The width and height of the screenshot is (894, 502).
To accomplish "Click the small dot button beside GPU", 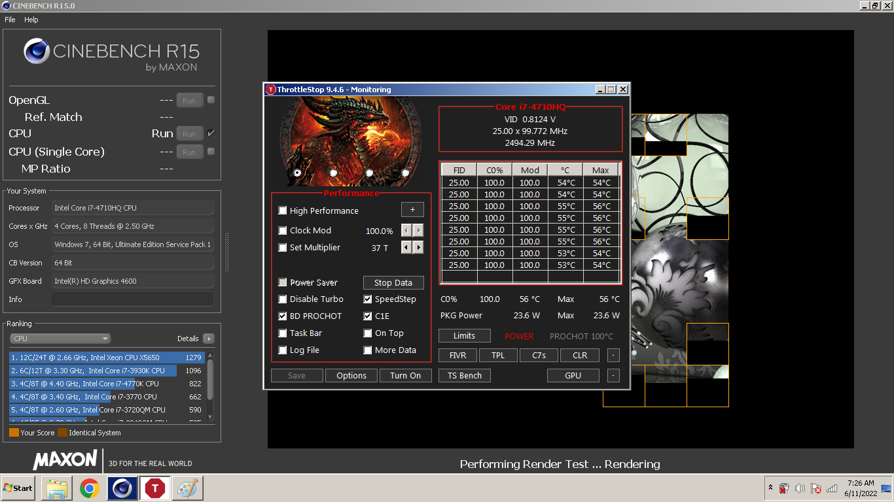I will [x=613, y=376].
